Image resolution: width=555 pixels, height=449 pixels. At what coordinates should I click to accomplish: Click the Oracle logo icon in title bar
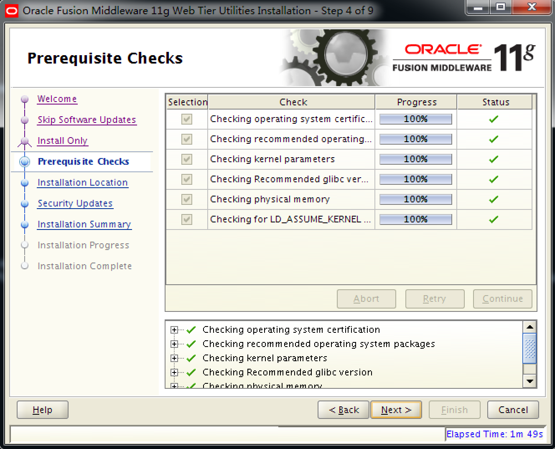click(x=12, y=10)
